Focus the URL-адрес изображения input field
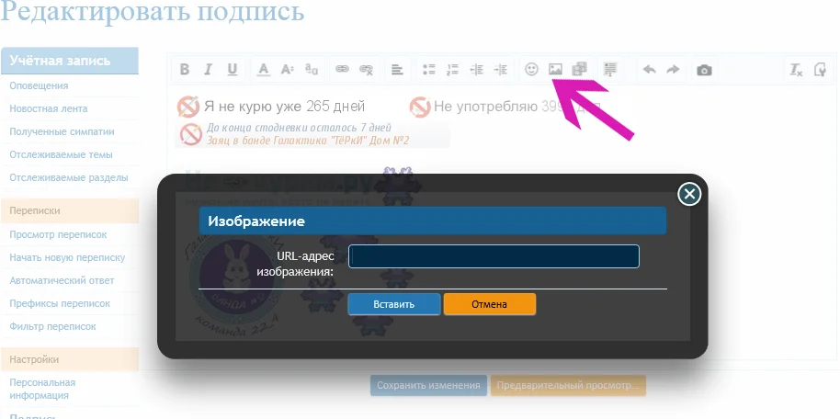Image resolution: width=840 pixels, height=419 pixels. [494, 256]
